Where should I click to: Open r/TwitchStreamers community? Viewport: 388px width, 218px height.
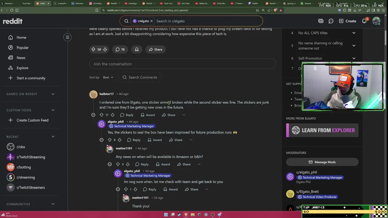tap(30, 187)
